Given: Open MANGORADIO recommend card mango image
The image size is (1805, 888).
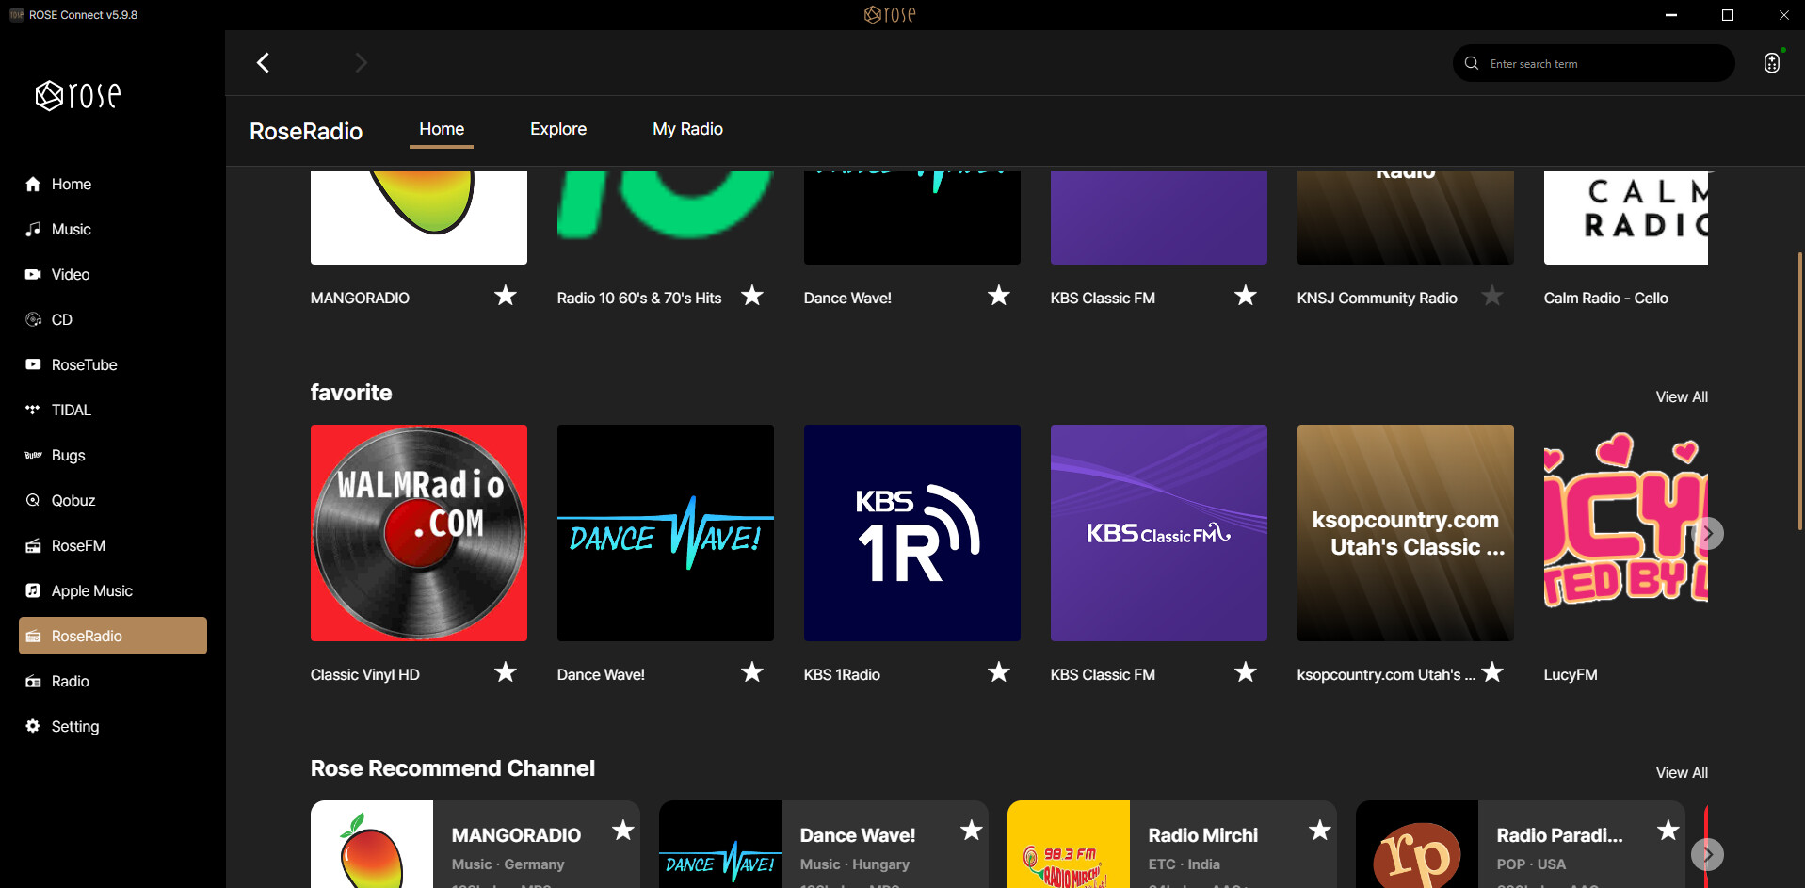Looking at the screenshot, I should click(372, 845).
